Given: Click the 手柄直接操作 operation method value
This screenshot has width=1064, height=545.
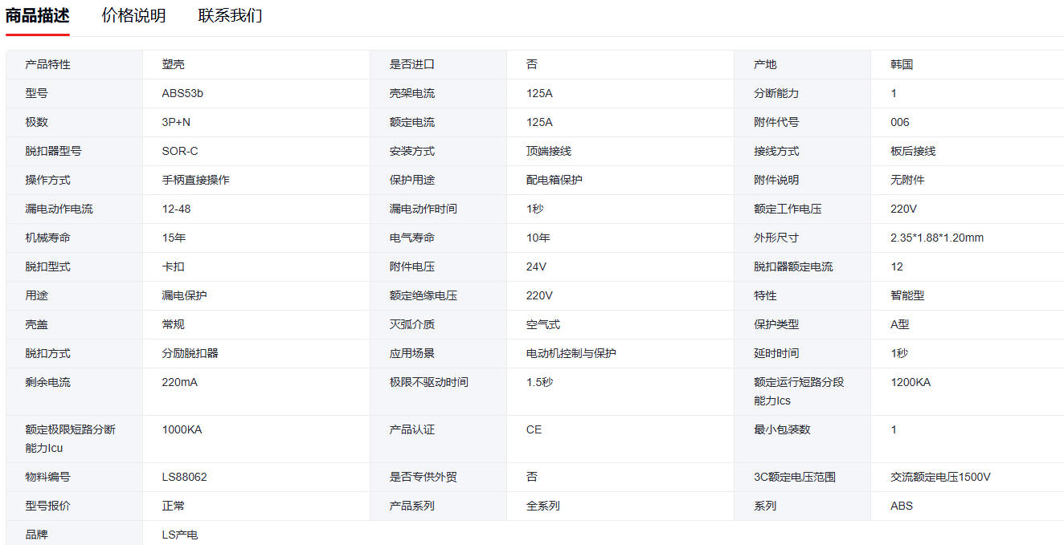Looking at the screenshot, I should [x=195, y=180].
